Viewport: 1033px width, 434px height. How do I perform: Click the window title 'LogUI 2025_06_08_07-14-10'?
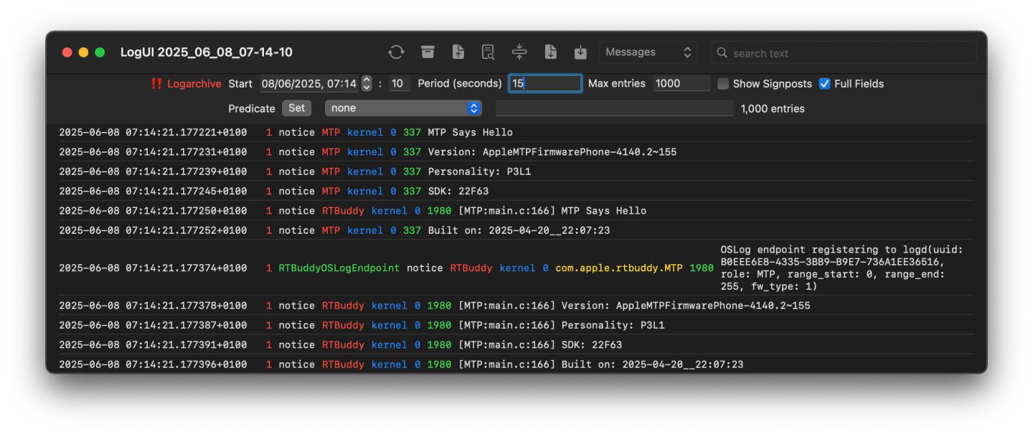(207, 52)
